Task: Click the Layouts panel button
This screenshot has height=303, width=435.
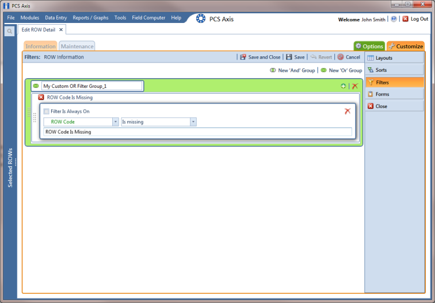Action: coord(395,58)
